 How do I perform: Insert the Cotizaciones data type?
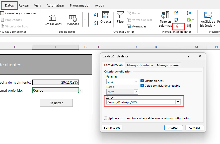pyautogui.click(x=53, y=20)
